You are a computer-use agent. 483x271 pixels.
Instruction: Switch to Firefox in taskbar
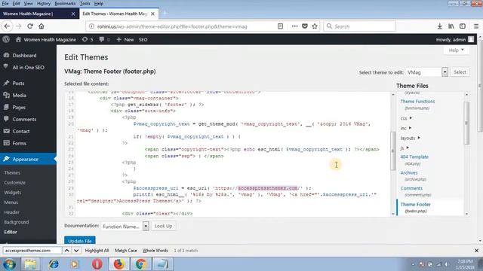pos(119,264)
